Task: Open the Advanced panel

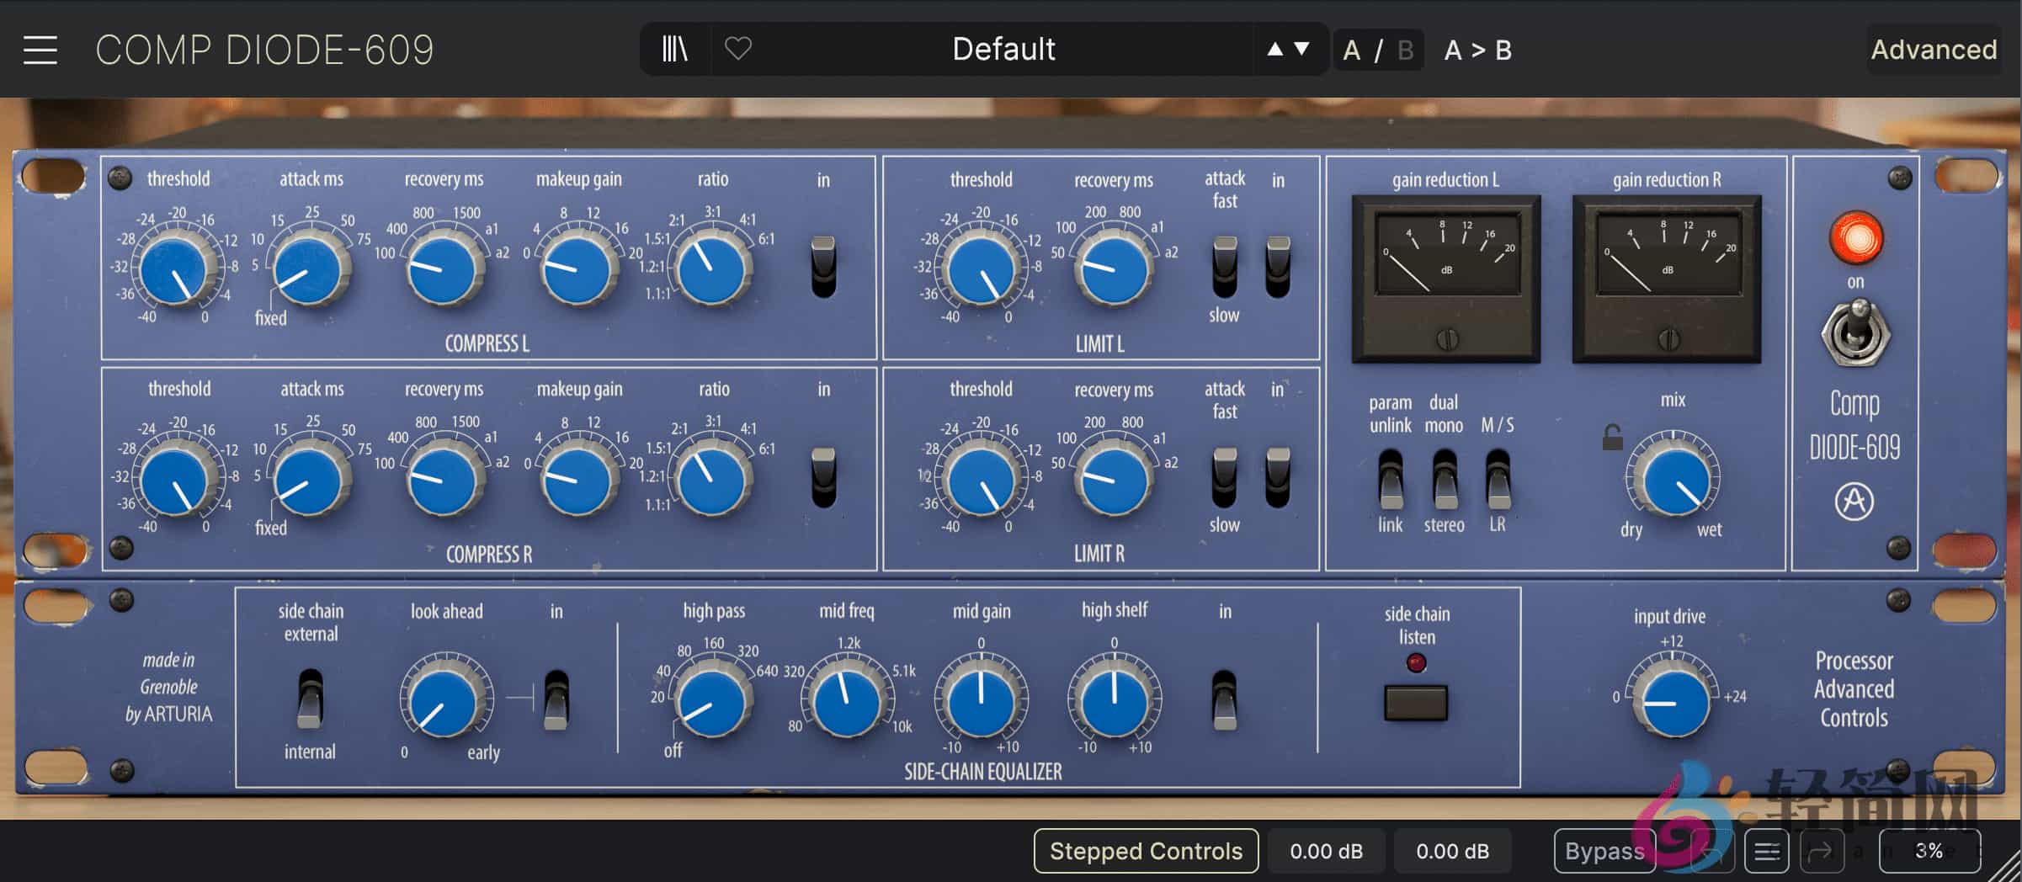Action: pyautogui.click(x=1933, y=50)
